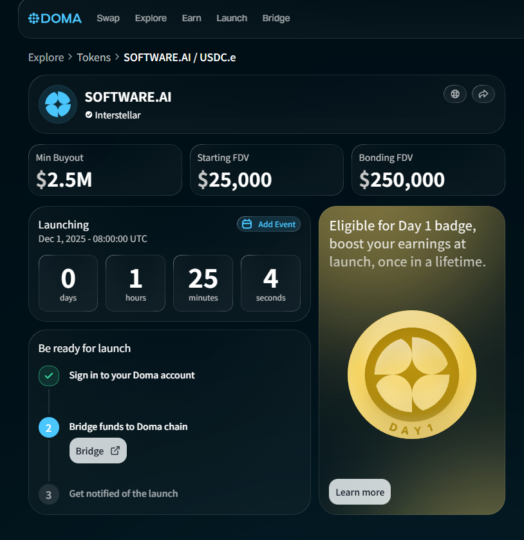Click the calendar icon in Add Event

tap(247, 224)
